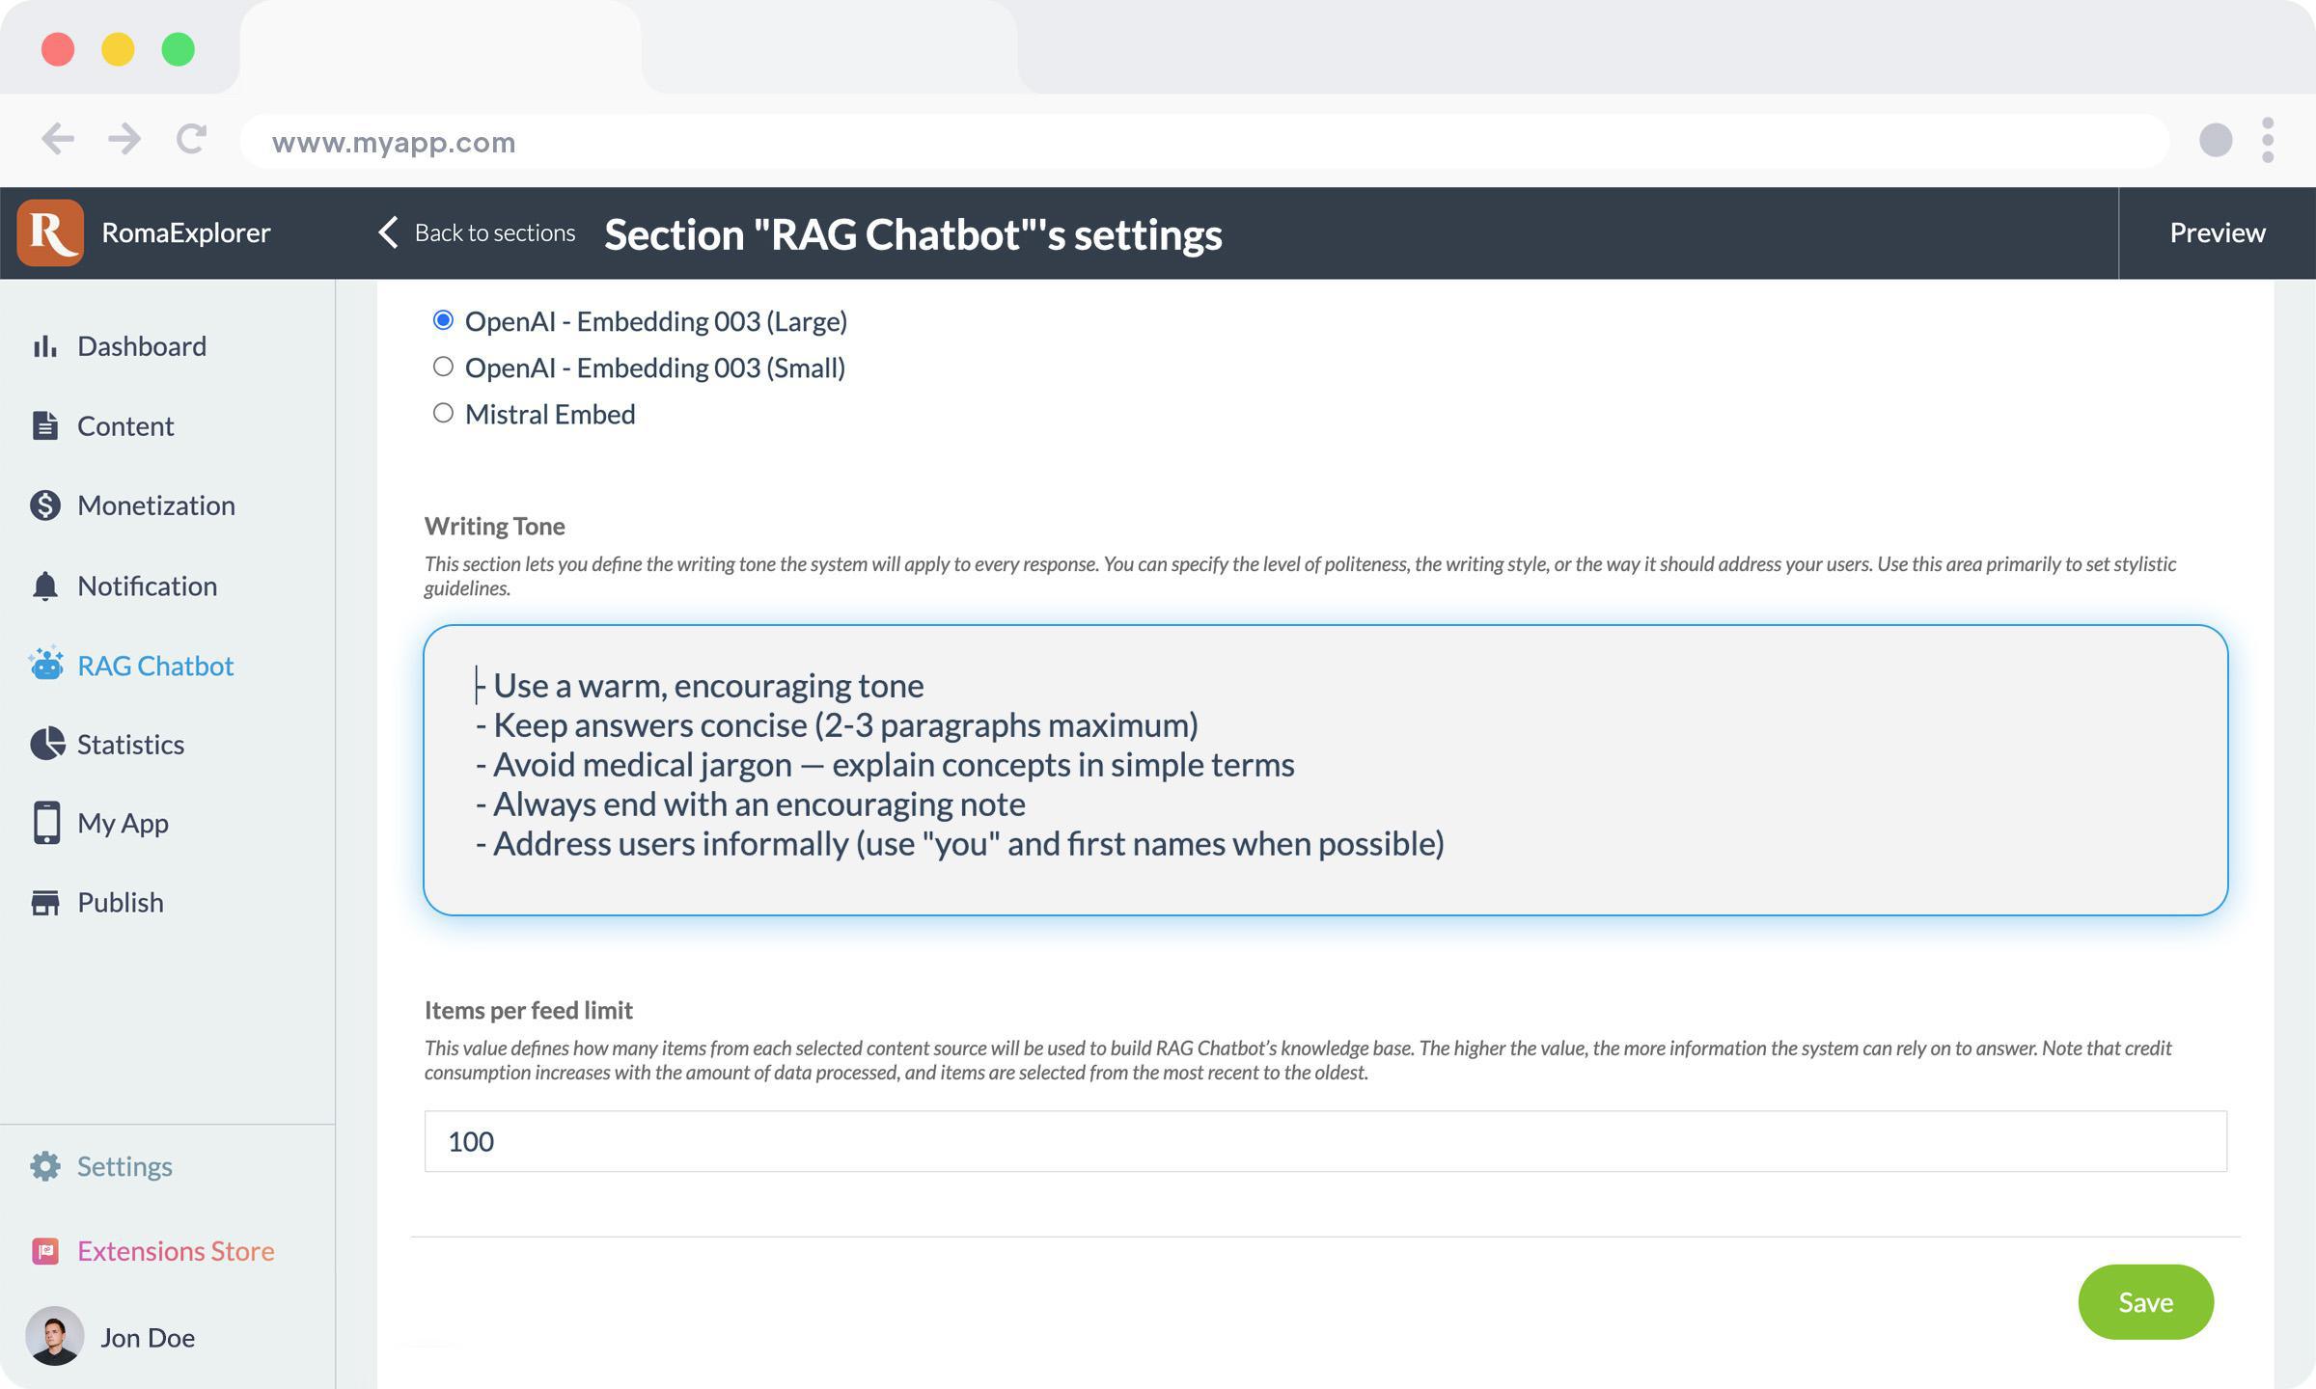Click the back chevron beside Back to sections
Image resolution: width=2316 pixels, height=1389 pixels.
(388, 232)
